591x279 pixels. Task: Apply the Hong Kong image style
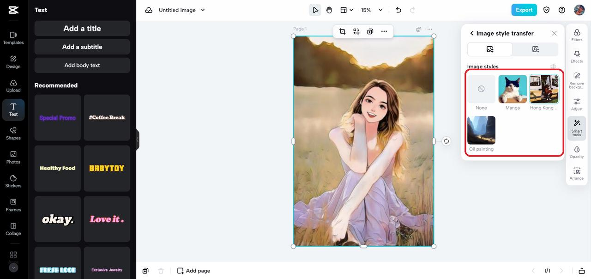click(544, 89)
